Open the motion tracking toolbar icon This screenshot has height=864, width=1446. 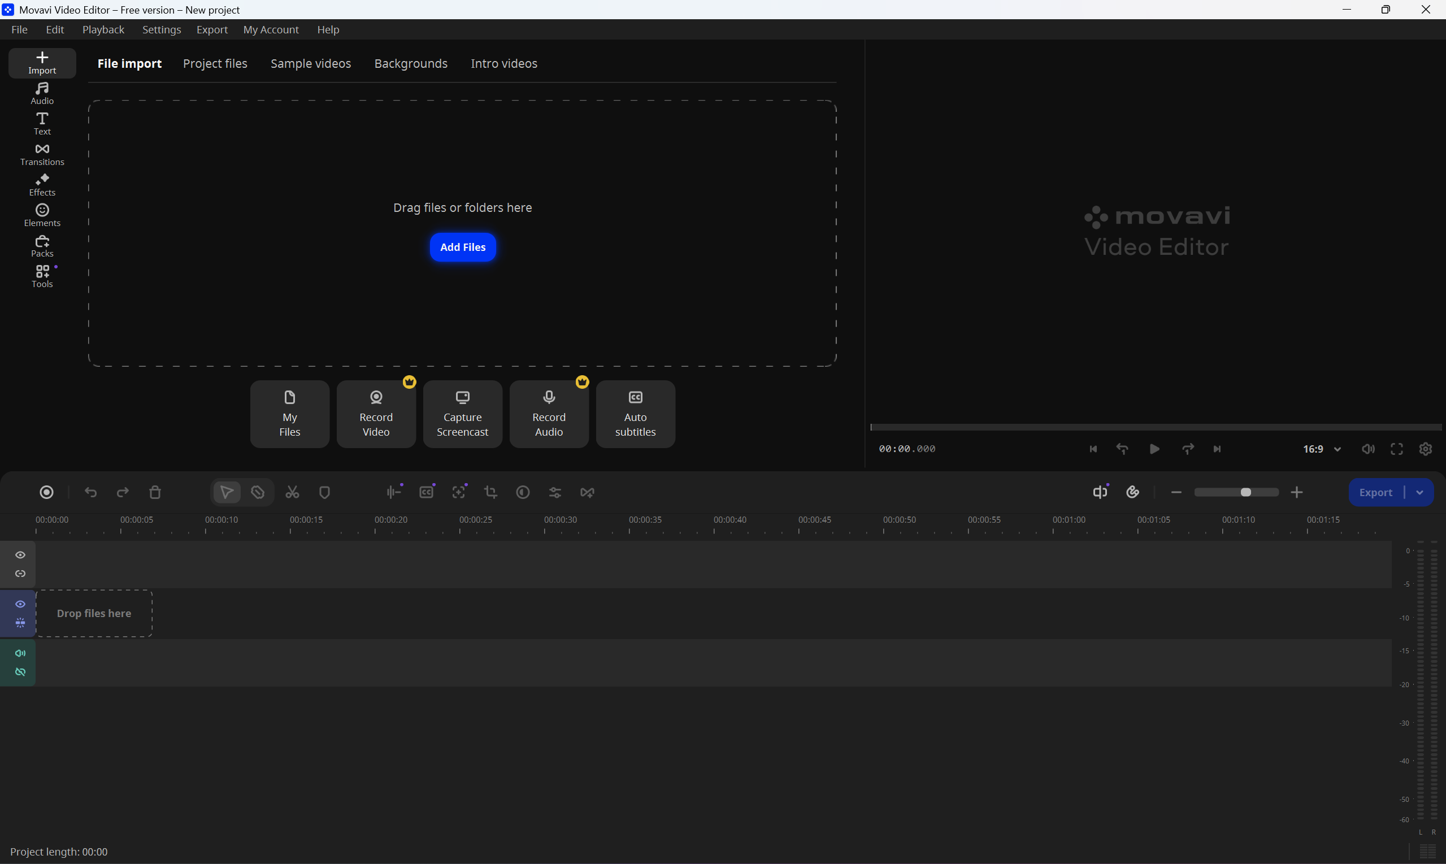(x=459, y=492)
